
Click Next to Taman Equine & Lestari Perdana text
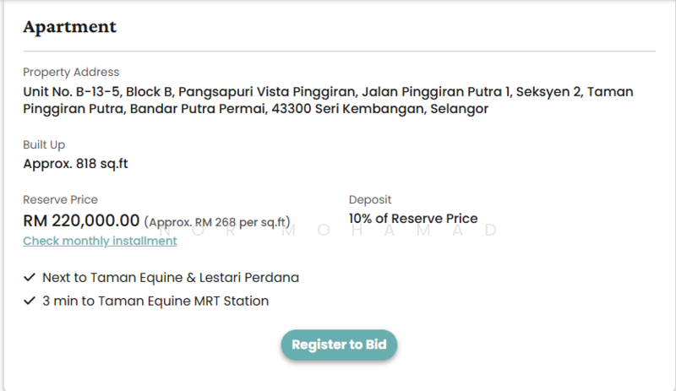coord(171,277)
